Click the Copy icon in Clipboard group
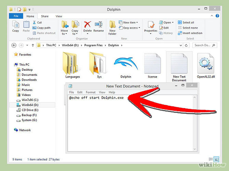Viewport: 229px width, 171px height. (15, 26)
